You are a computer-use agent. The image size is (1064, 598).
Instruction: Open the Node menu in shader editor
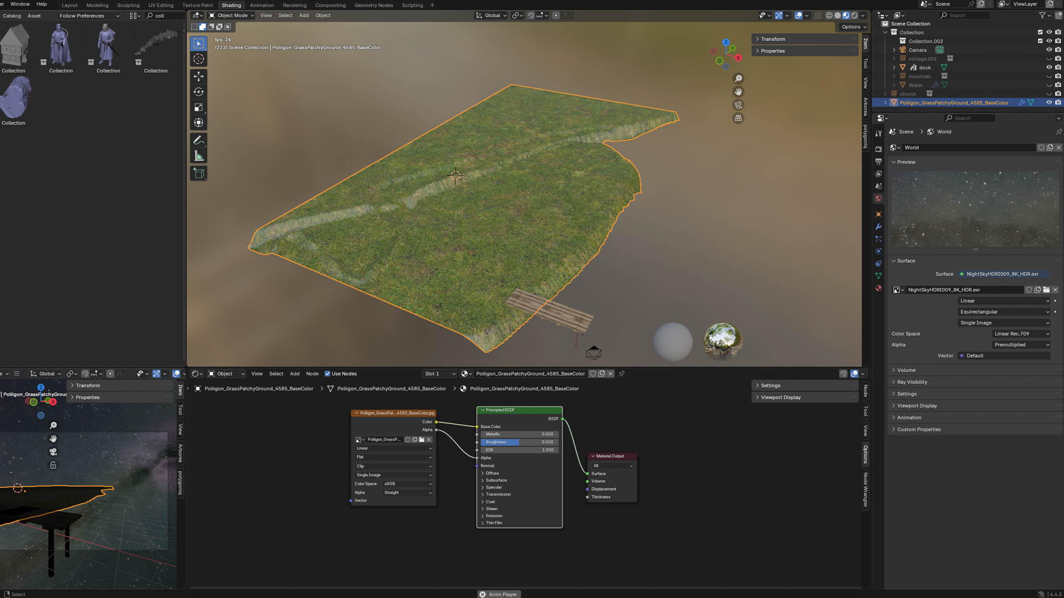tap(312, 374)
